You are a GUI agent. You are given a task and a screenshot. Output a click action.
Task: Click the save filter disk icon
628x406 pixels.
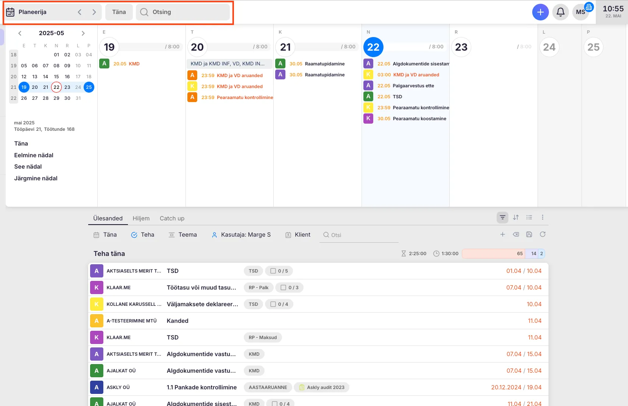[529, 234]
